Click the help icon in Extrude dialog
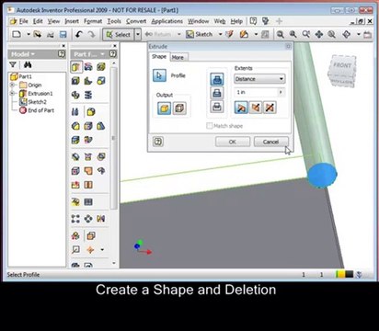This screenshot has height=331, width=379. coord(158,142)
